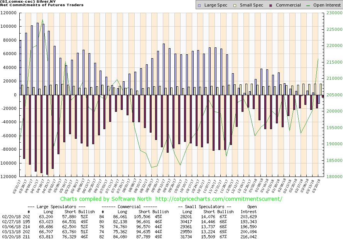Click the blue Large Spec legend swatch

point(199,5)
